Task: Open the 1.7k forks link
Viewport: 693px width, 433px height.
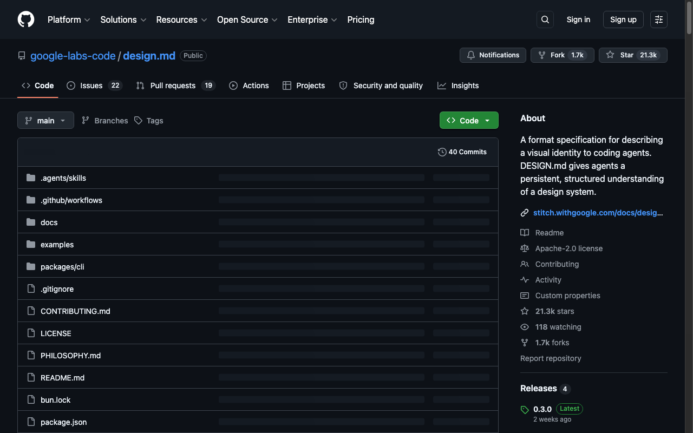Action: 552,343
